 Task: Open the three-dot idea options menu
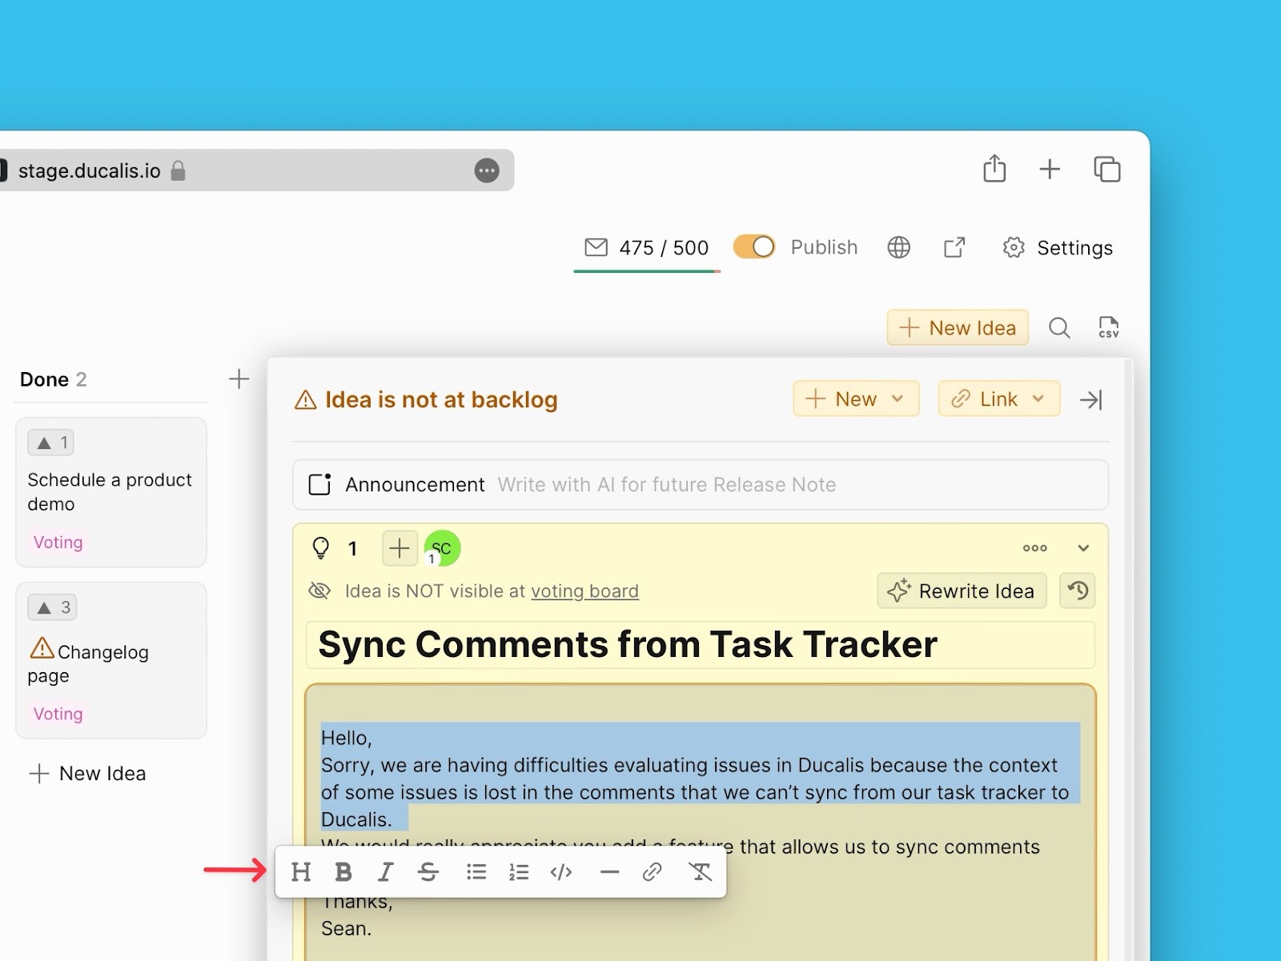pyautogui.click(x=1034, y=548)
